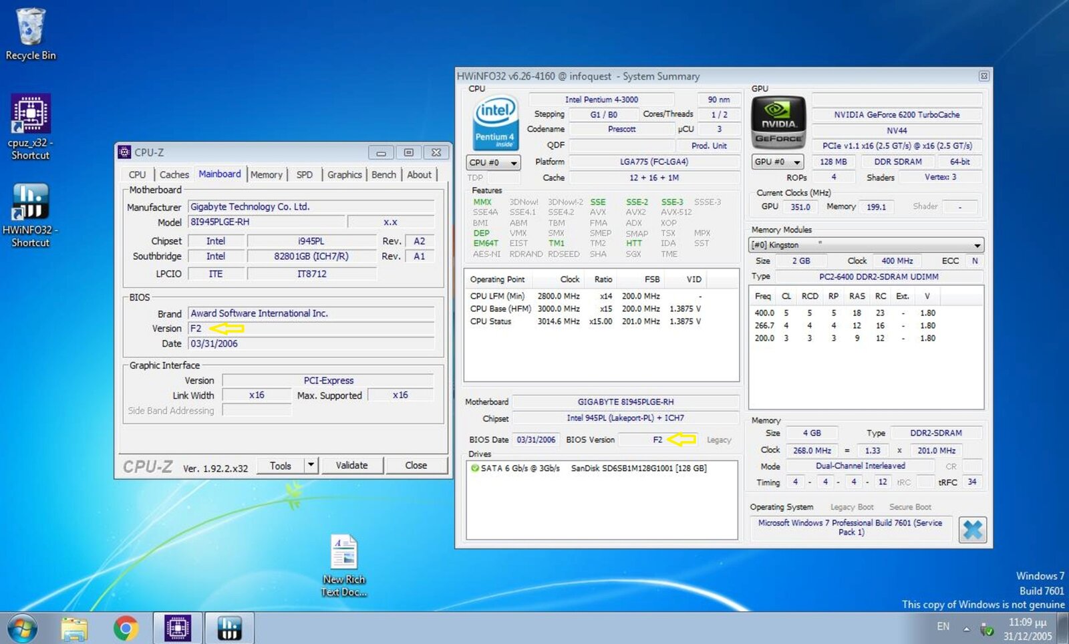Click the PCI-Express graphic interface version
Image resolution: width=1069 pixels, height=644 pixels.
coord(328,381)
